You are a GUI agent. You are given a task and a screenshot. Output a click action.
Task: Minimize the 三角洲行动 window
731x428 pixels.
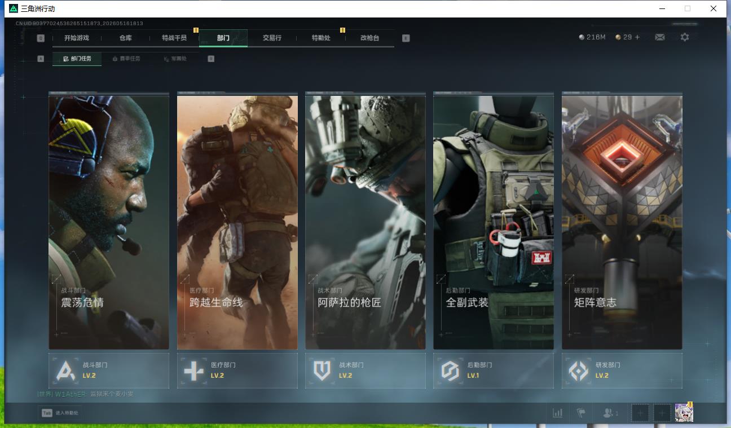662,8
